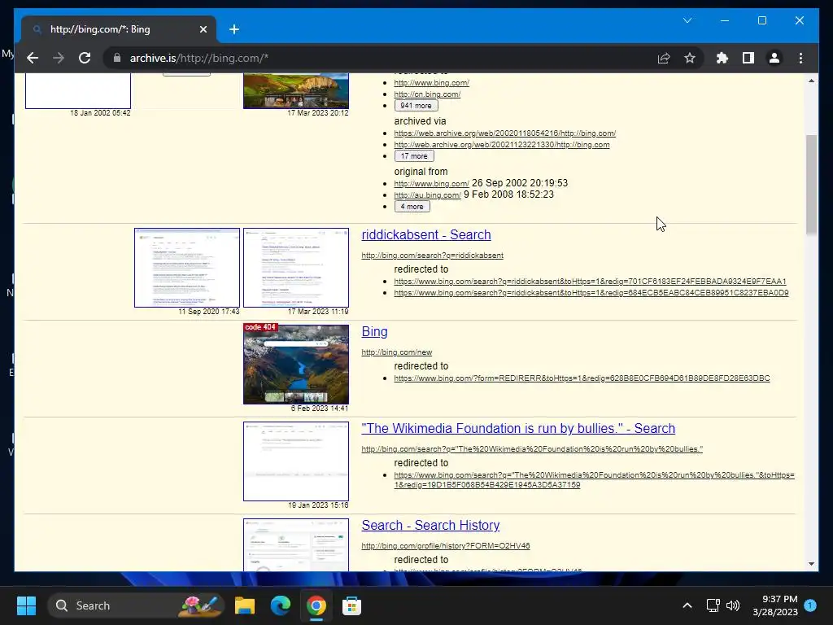Open the http://au.bing.com/ link

[x=427, y=195]
